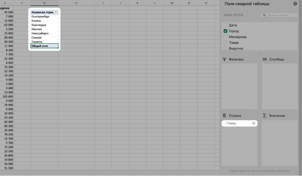302x176 pixels.
Task: Select the cell with value 13 300
Action: 7,92
